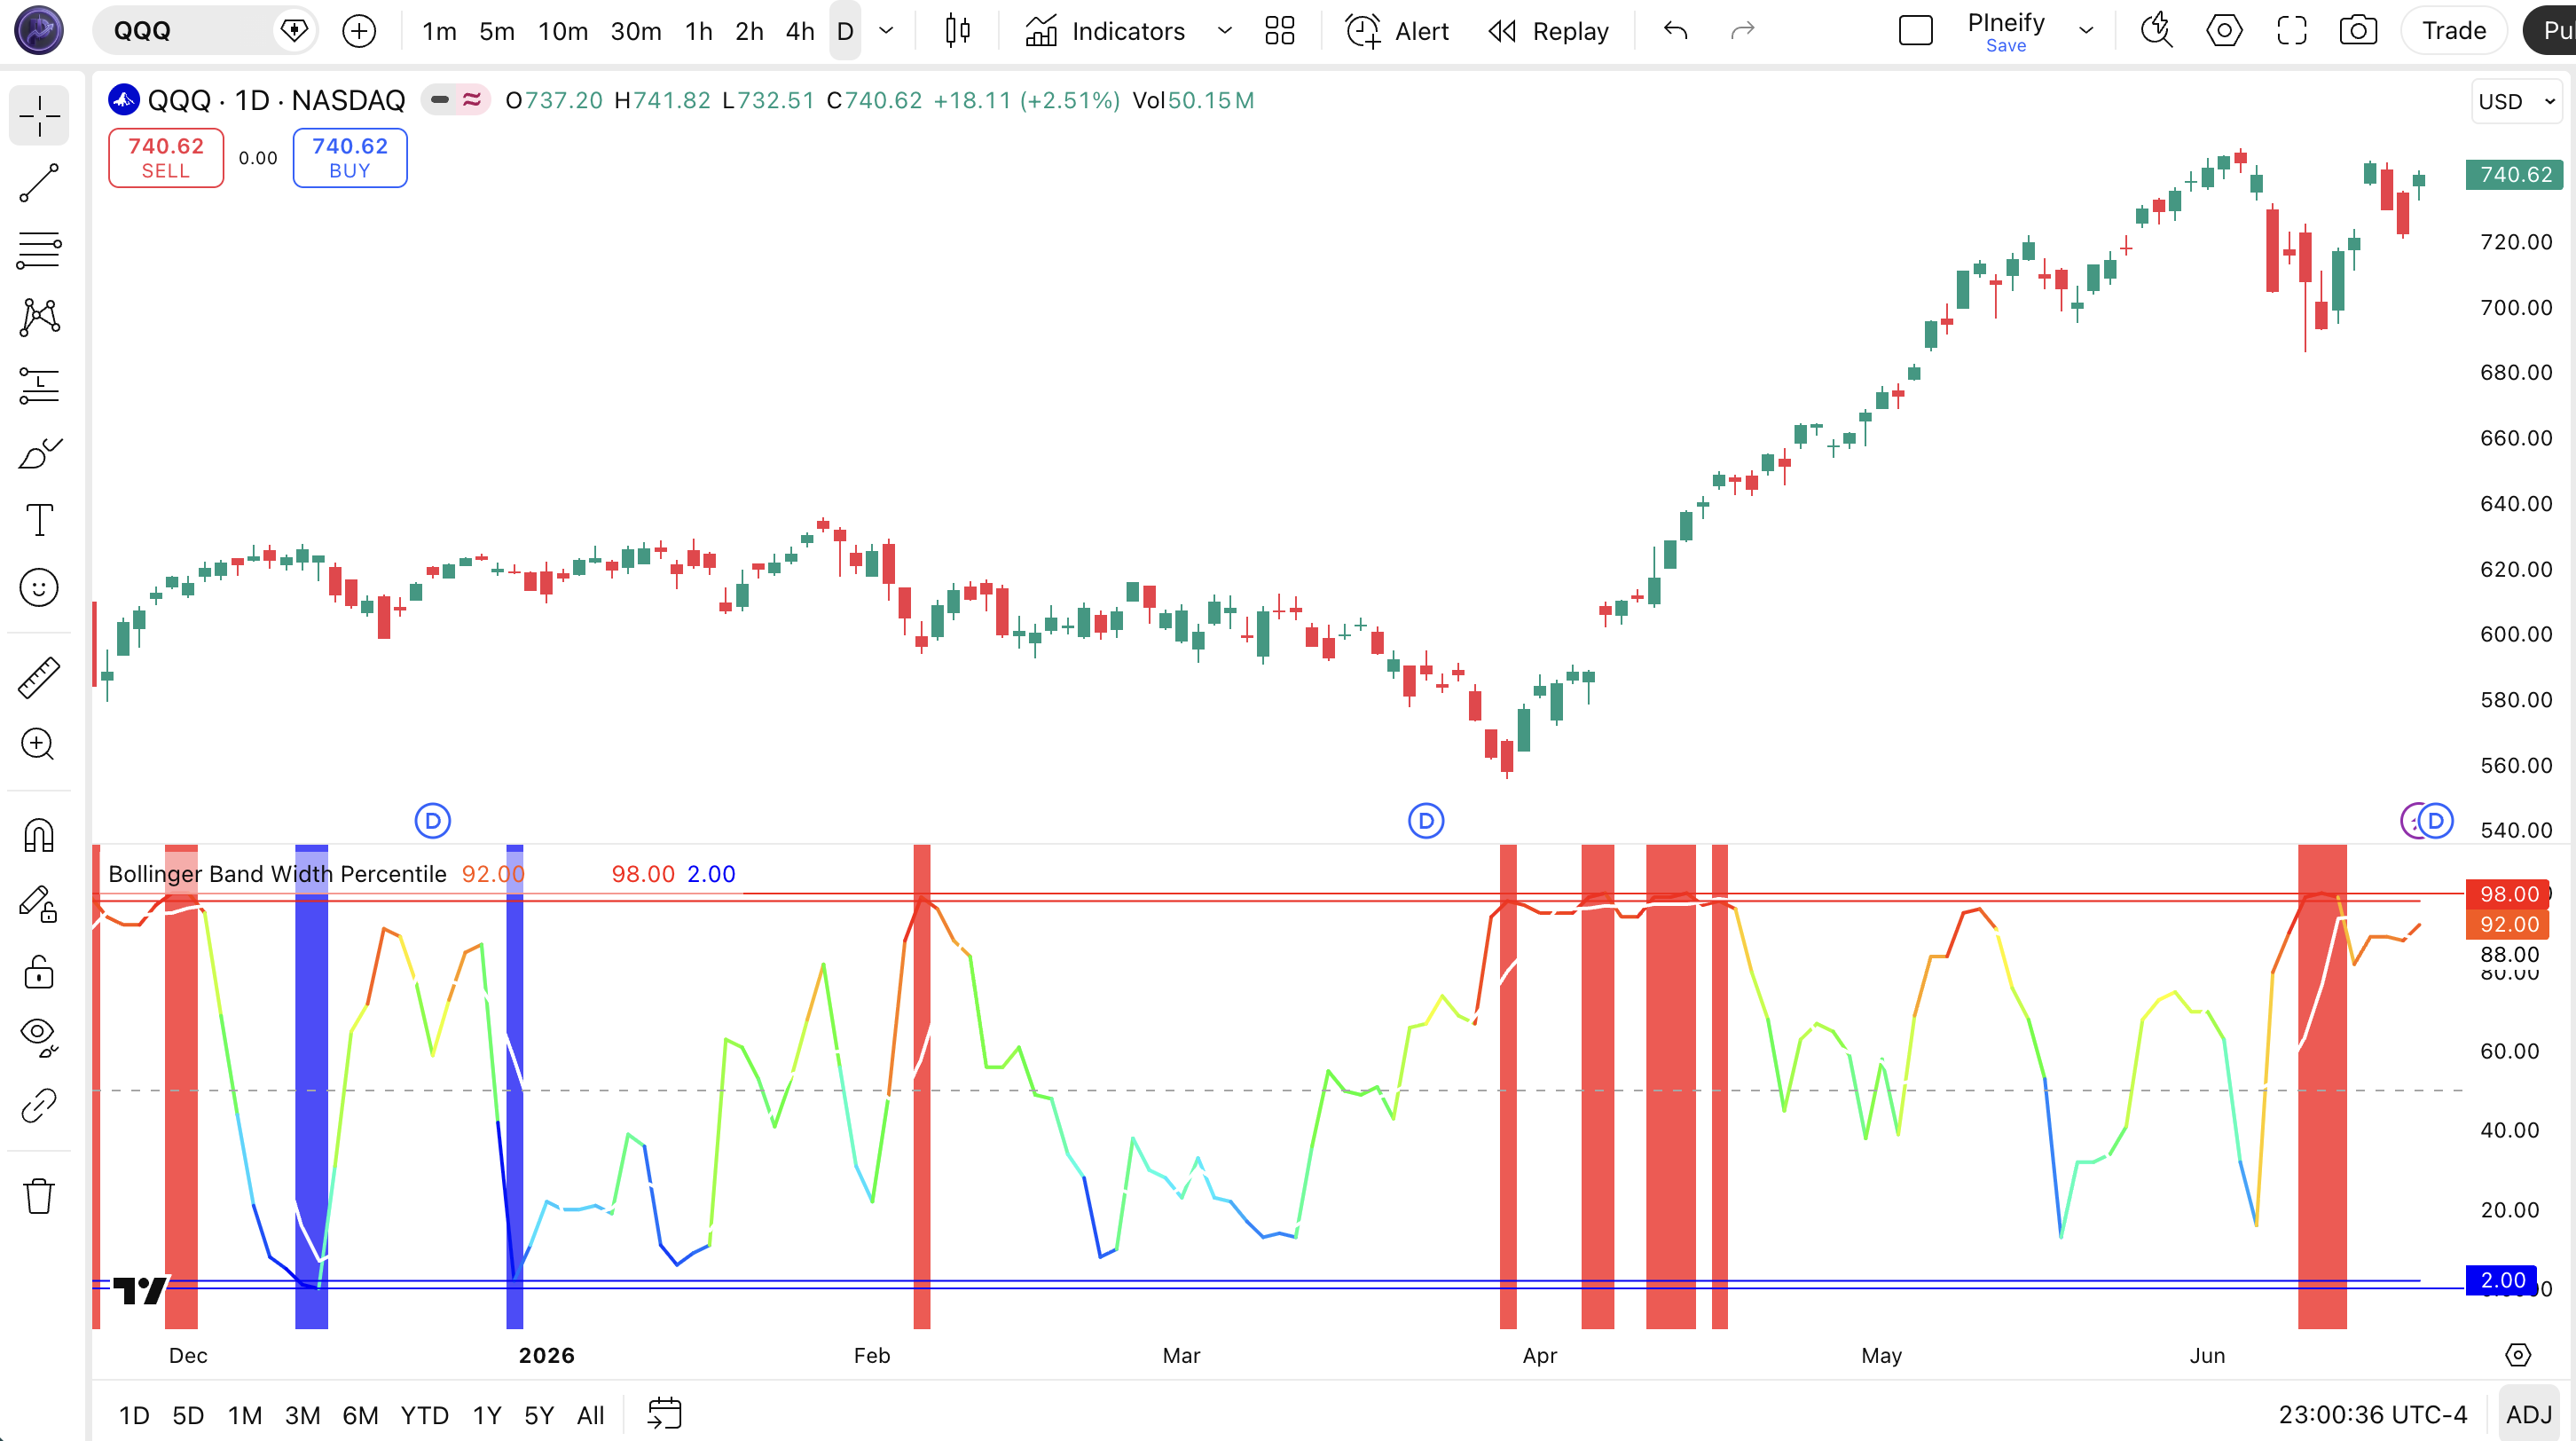This screenshot has width=2576, height=1441.
Task: Open the Plneify layout dropdown chevron
Action: pos(2086,31)
